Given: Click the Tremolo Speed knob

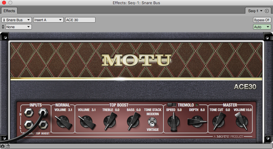Looking at the screenshot, I should 174,121.
